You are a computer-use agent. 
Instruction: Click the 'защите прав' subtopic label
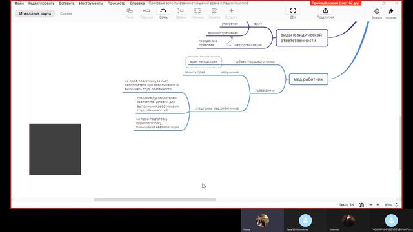click(x=195, y=72)
